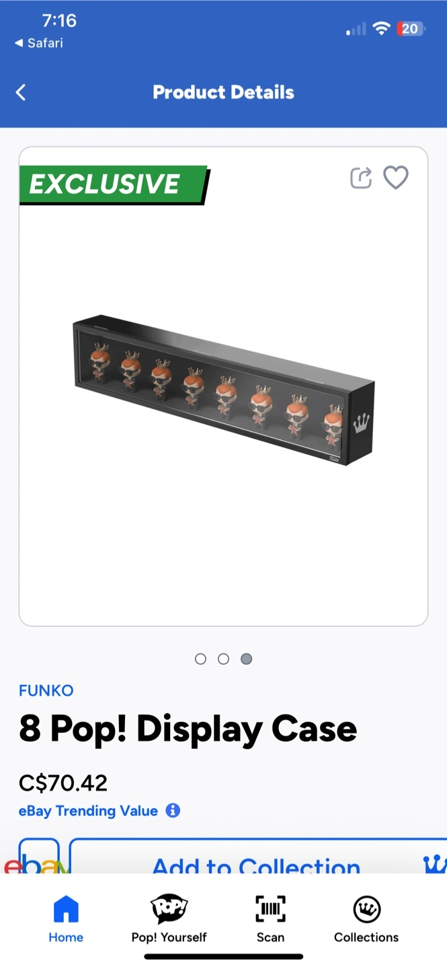Open the eBay logo button
This screenshot has width=447, height=969.
click(x=38, y=856)
